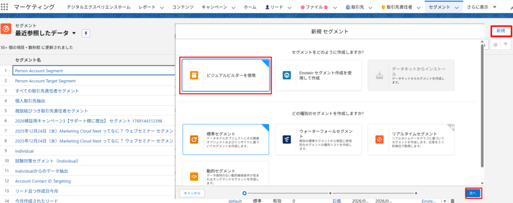Open the chart icon beside the filter

495,45
